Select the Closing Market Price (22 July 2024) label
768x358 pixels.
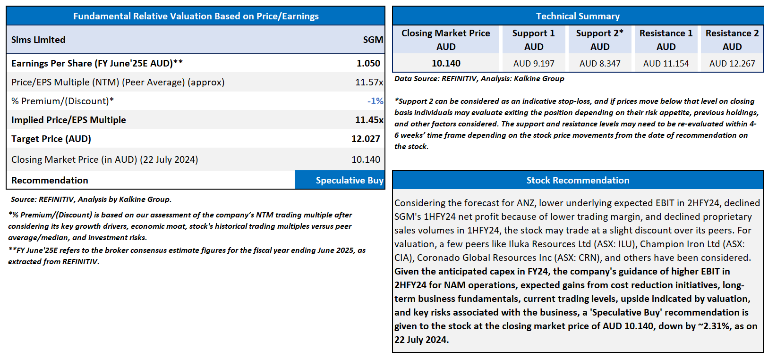pos(105,159)
